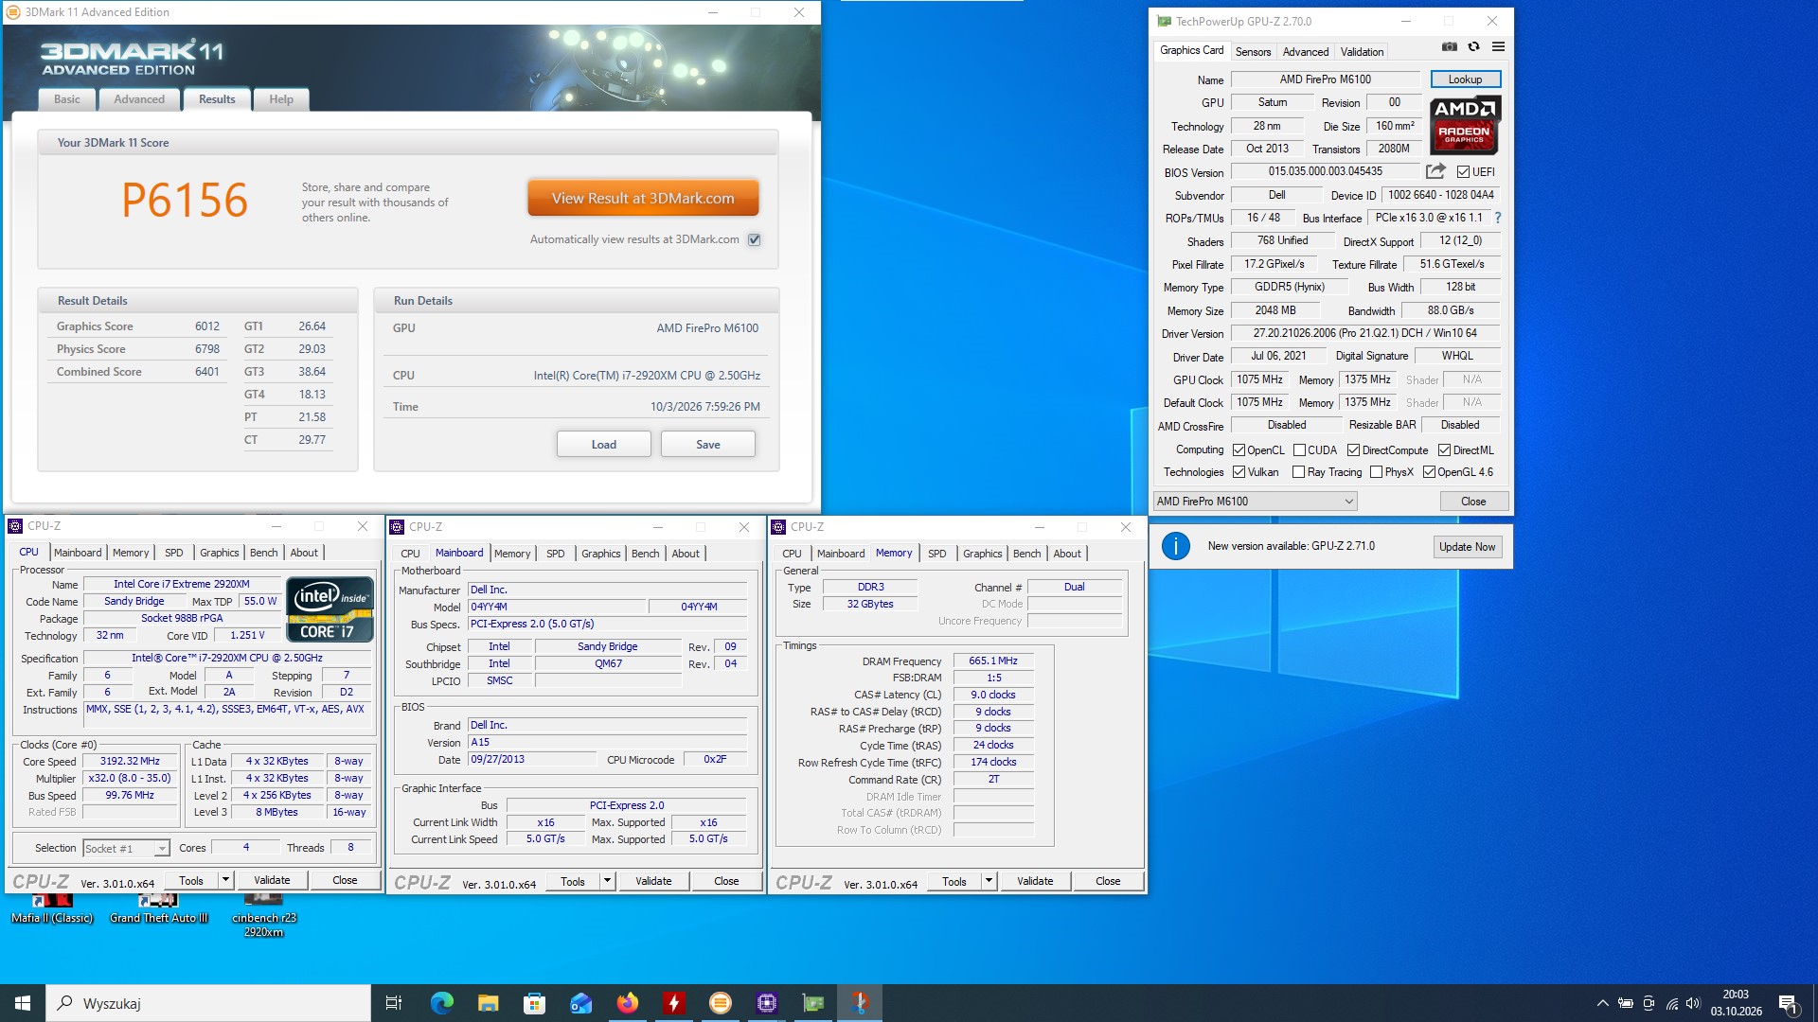
Task: Open the GPU-Z hamburger menu icon
Action: [1498, 46]
